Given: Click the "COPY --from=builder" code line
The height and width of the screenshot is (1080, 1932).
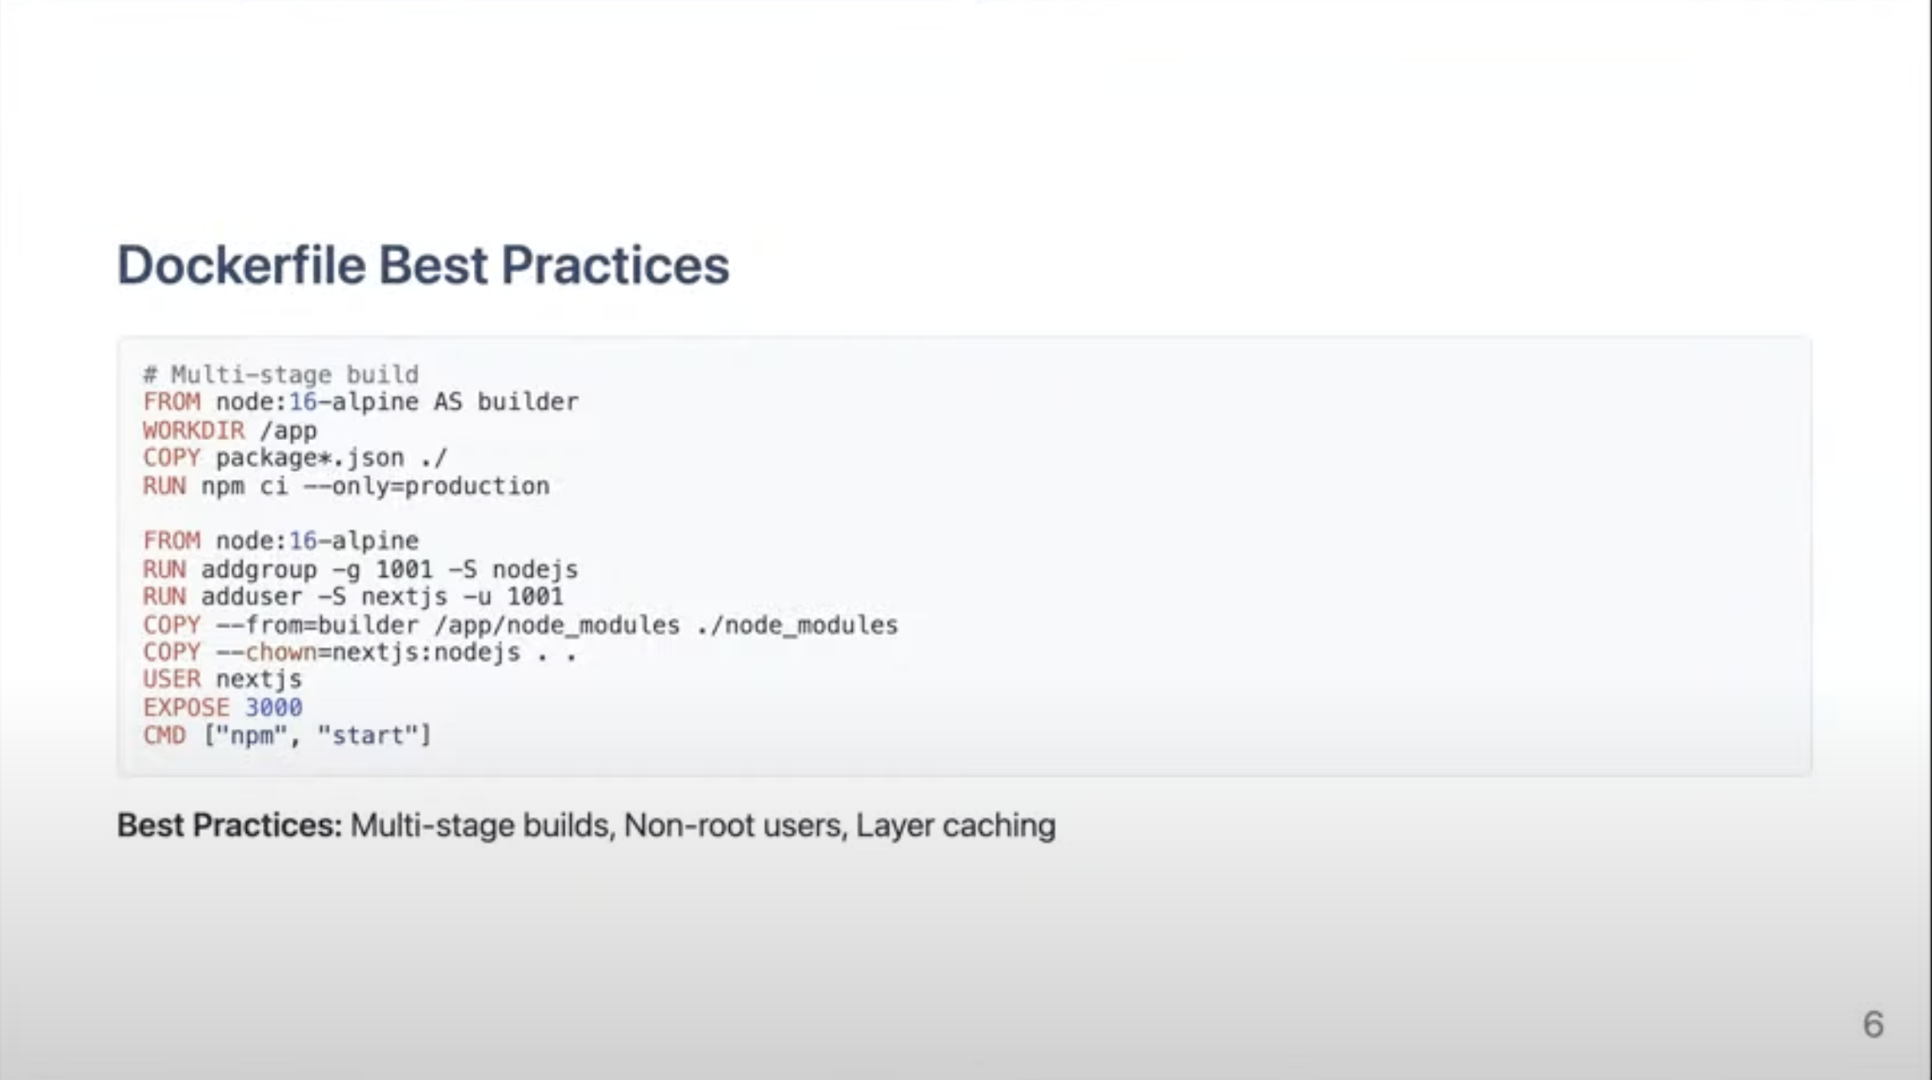Looking at the screenshot, I should click(x=520, y=626).
